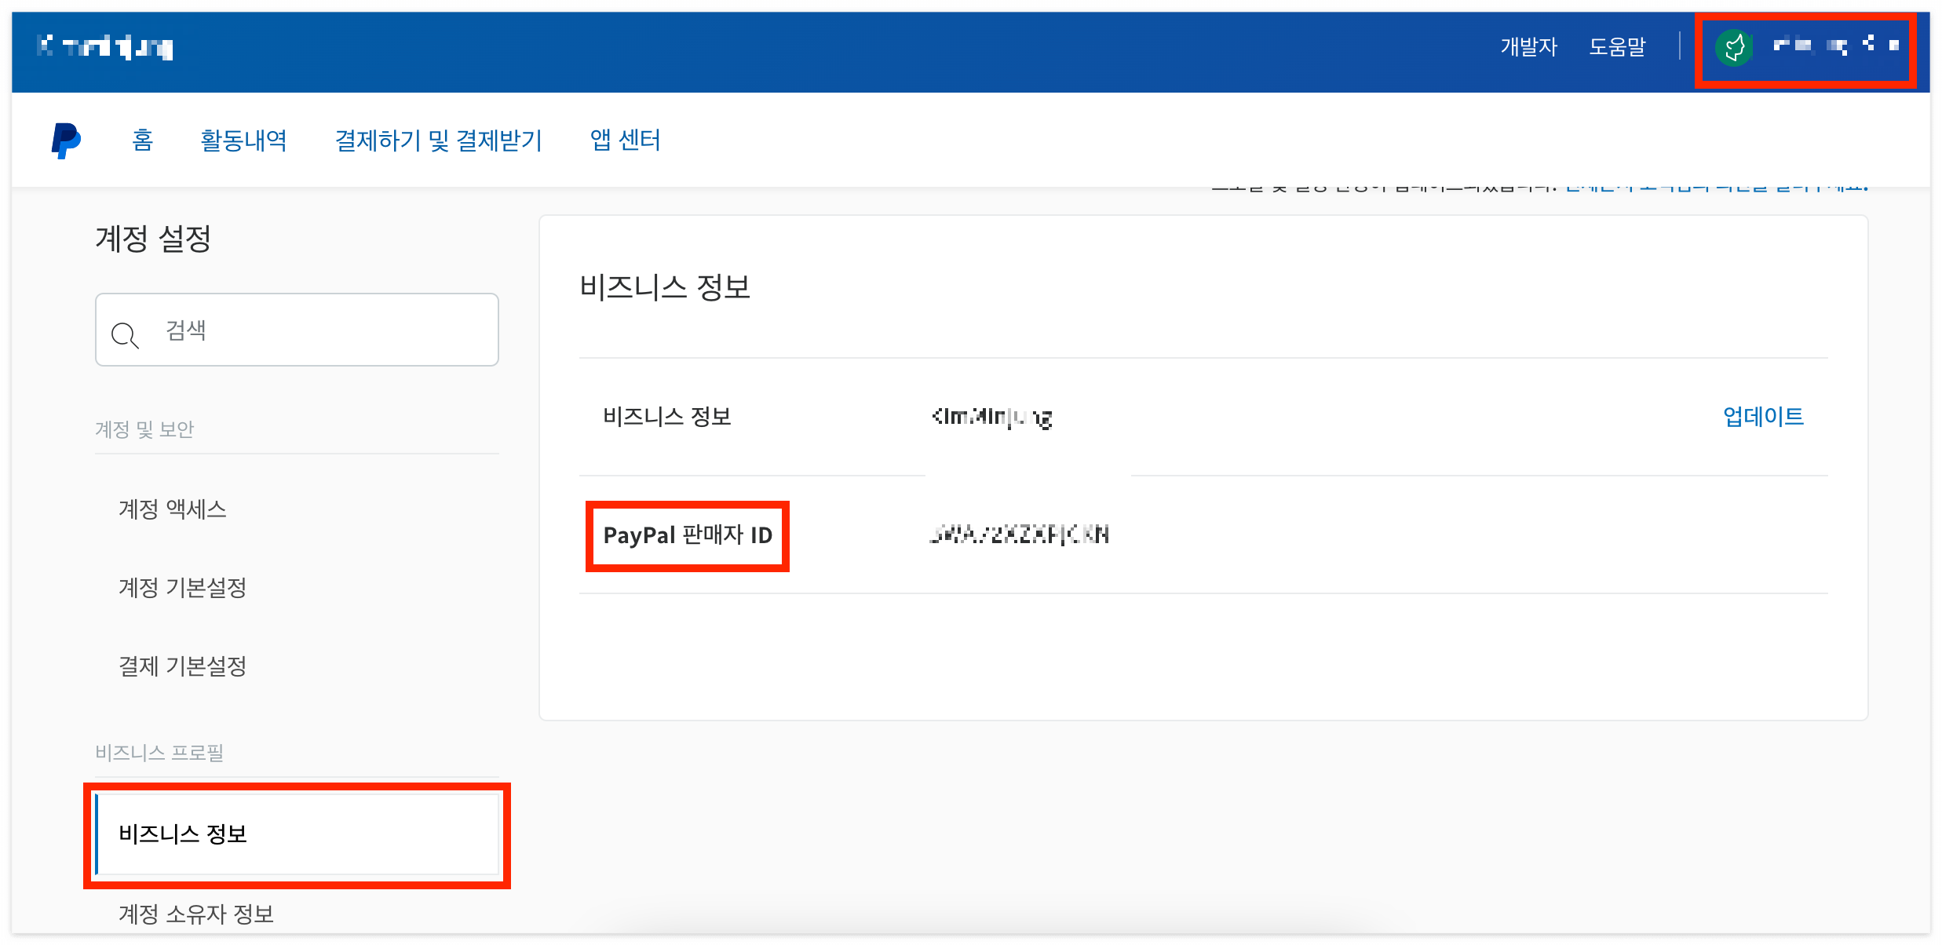This screenshot has width=1942, height=945.
Task: Click the magnifier icon in search box
Action: [x=124, y=334]
